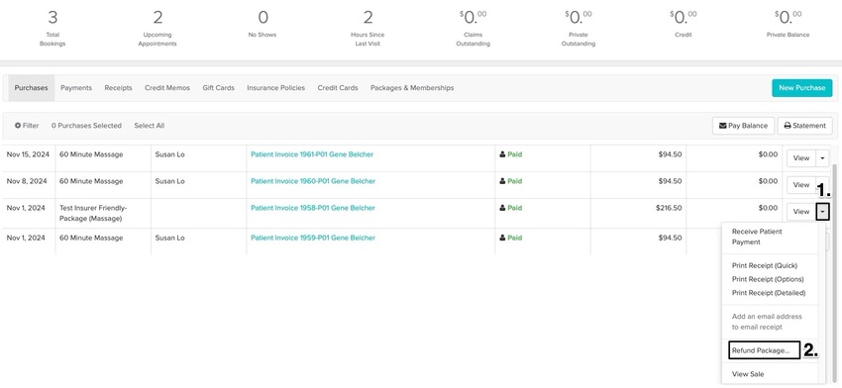The width and height of the screenshot is (842, 388).
Task: Expand dropdown arrow for invoice 1961-P01 row
Action: click(822, 158)
